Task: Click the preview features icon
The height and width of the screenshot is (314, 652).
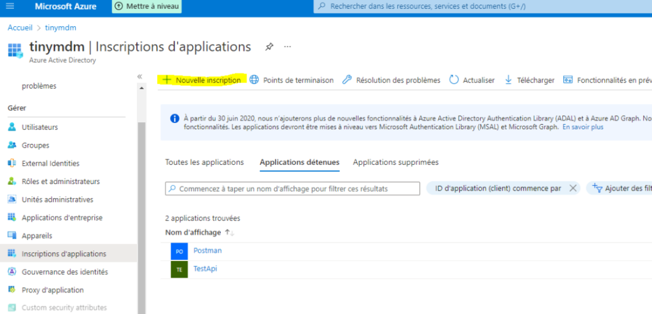Action: [568, 80]
